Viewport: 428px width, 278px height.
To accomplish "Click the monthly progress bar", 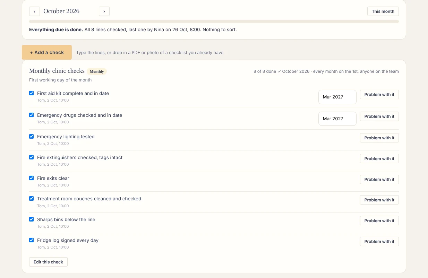I will coord(214,21).
